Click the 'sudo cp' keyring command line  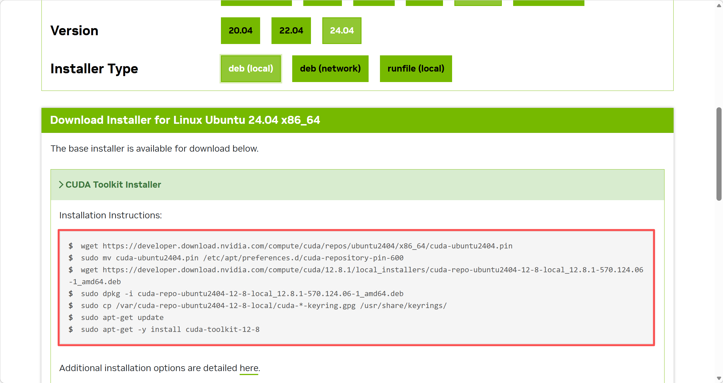[264, 306]
